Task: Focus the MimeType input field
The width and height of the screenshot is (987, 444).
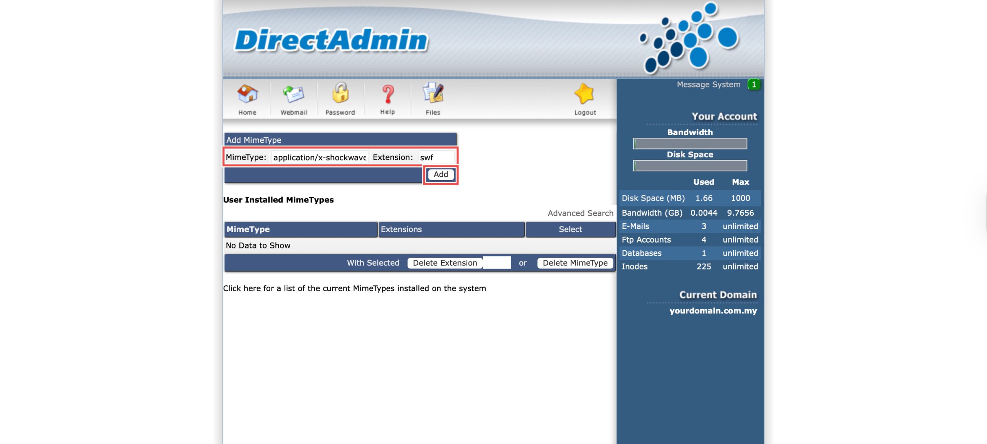Action: point(320,157)
